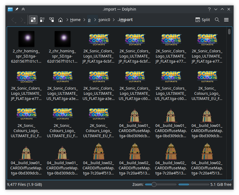Open the hamburger menu
Viewport: 239px width, 195px height.
pos(226,20)
